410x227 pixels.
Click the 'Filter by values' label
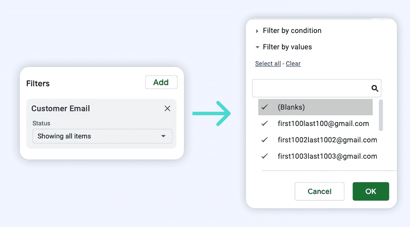tap(287, 47)
